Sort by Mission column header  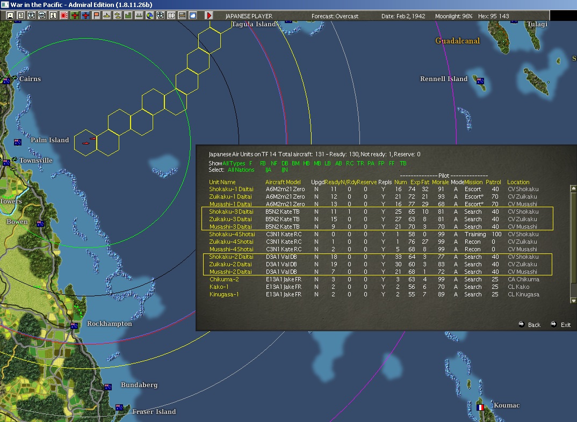[474, 182]
